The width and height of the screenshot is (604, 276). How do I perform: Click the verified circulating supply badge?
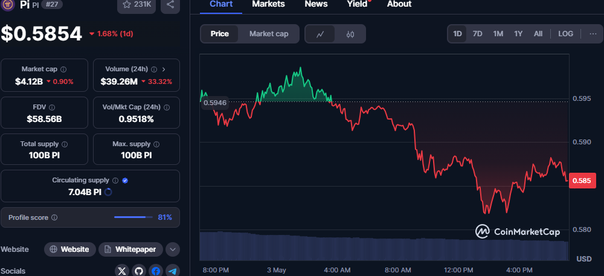[125, 180]
